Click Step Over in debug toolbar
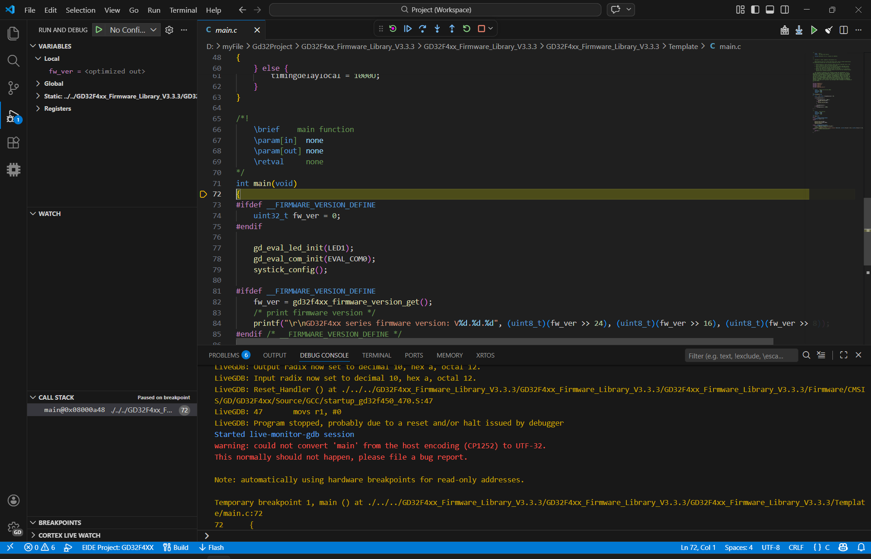The width and height of the screenshot is (871, 559). [x=423, y=29]
